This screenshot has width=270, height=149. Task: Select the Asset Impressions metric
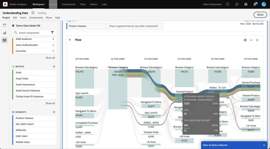pyautogui.click(x=35, y=85)
